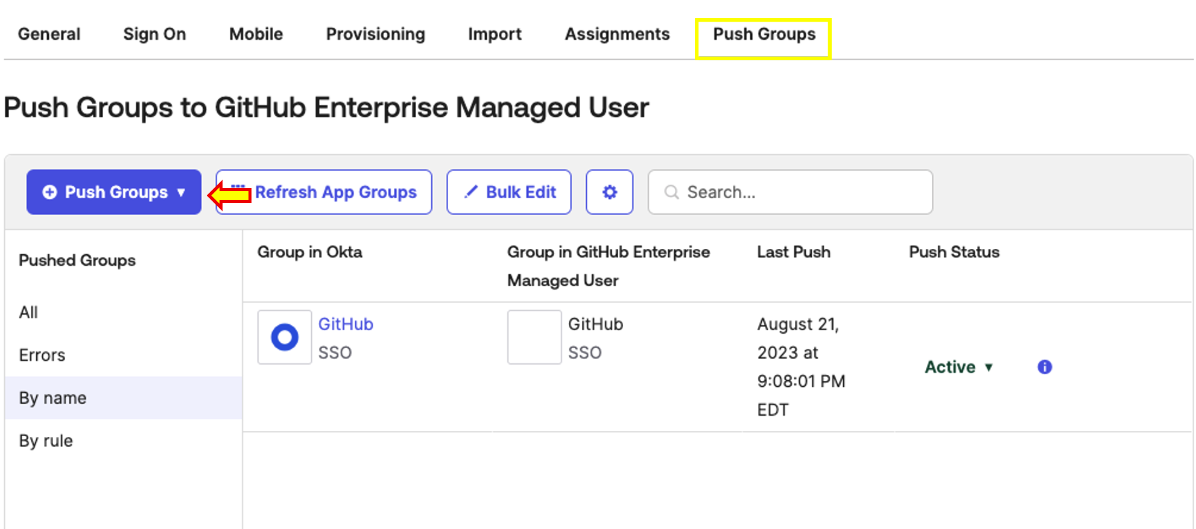Image resolution: width=1196 pixels, height=529 pixels.
Task: Click the blank GitHub Enterprise group thumbnail
Action: 534,337
